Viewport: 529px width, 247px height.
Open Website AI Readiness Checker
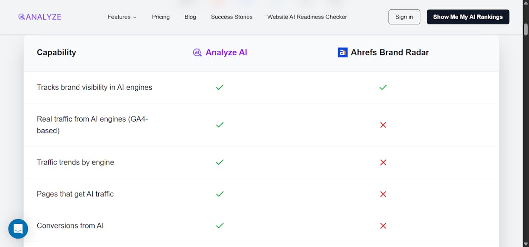coord(307,17)
